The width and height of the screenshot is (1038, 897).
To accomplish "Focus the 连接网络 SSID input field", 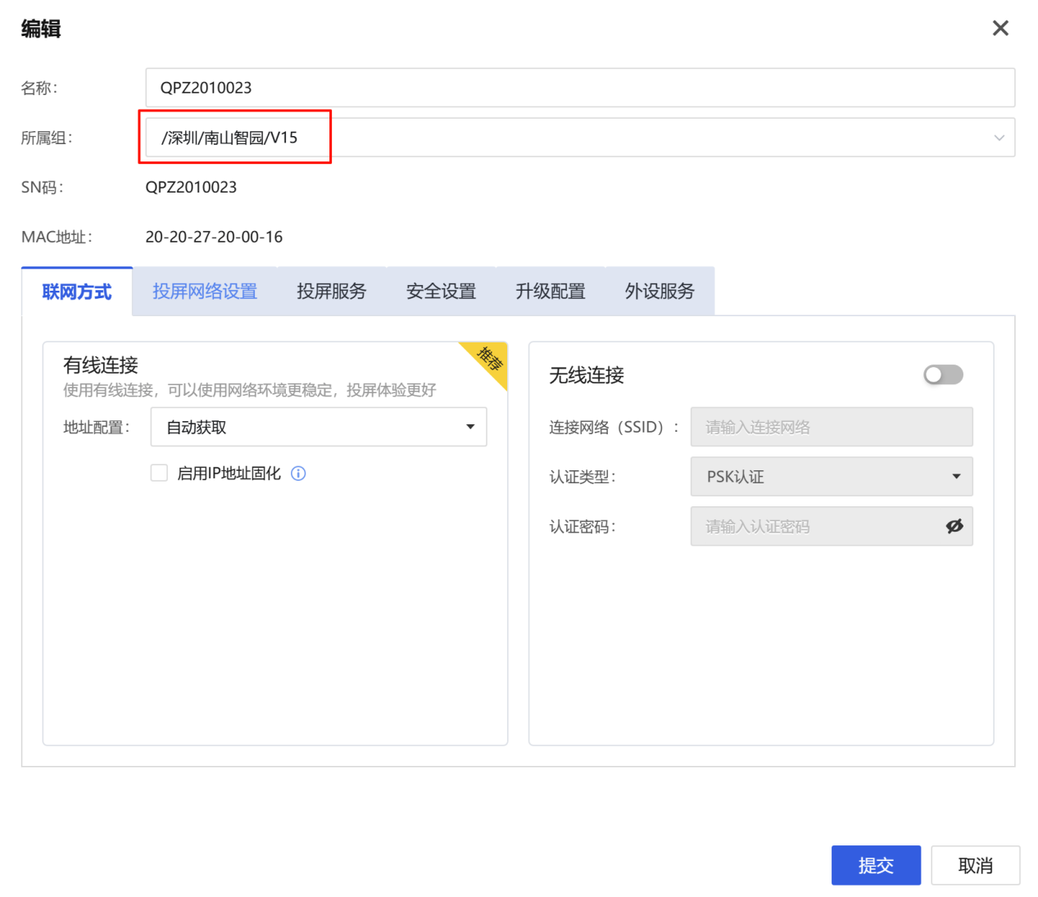I will coord(831,427).
